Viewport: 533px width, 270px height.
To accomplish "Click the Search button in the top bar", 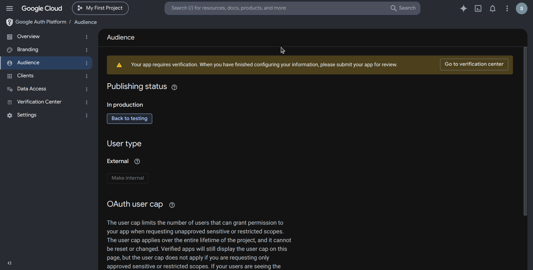I will point(403,8).
